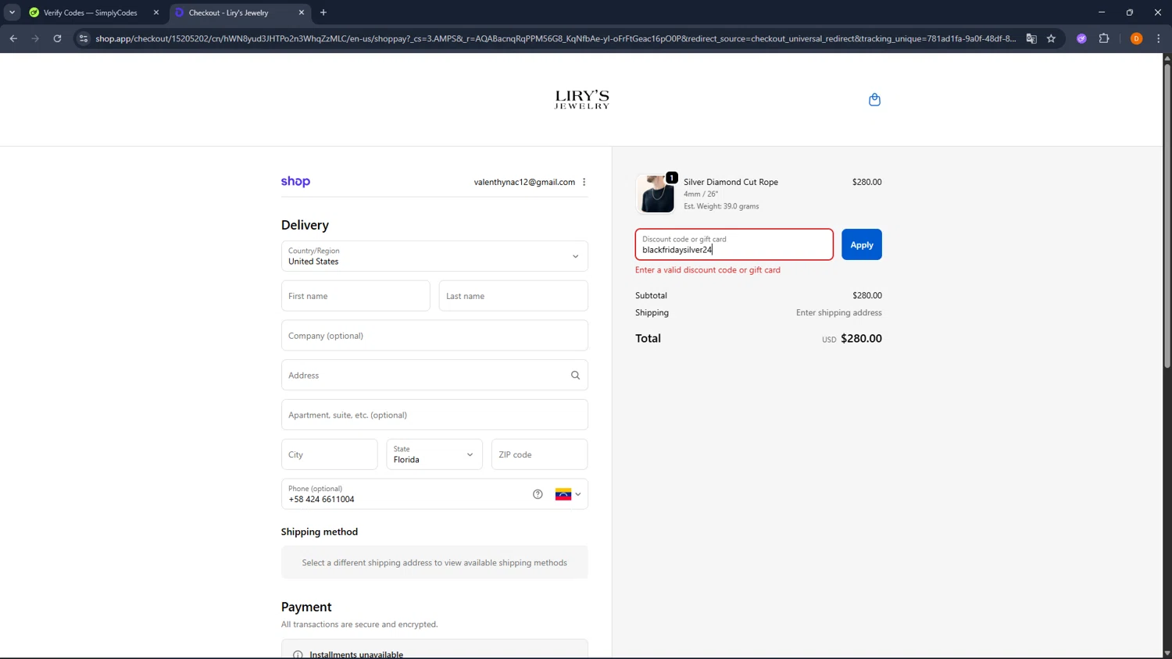Click the Company (optional) field
This screenshot has width=1172, height=659.
pos(434,336)
